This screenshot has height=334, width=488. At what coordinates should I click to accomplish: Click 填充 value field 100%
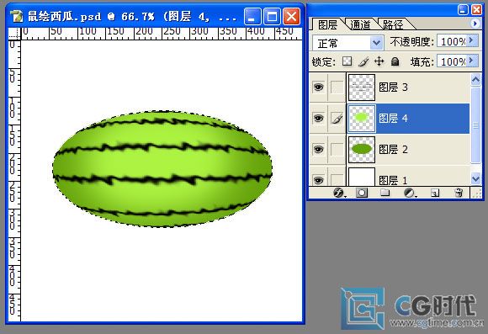pyautogui.click(x=452, y=61)
